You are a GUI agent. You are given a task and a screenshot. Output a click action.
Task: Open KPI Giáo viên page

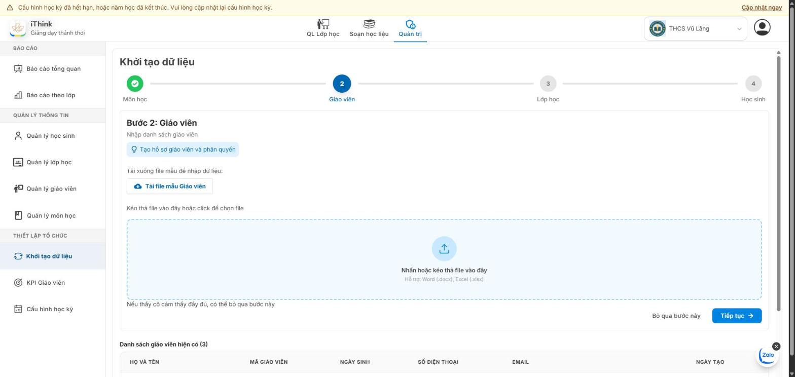click(x=53, y=283)
